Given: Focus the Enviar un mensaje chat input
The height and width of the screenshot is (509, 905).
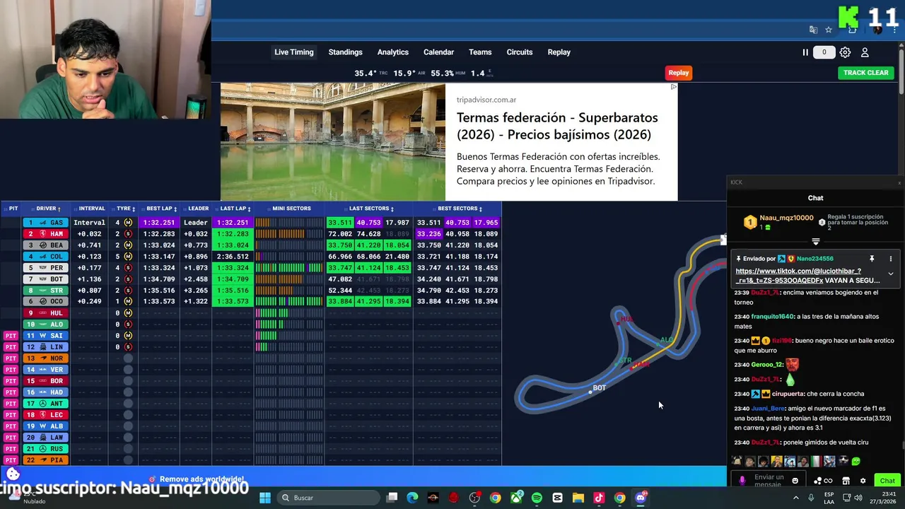Looking at the screenshot, I should click(x=769, y=481).
